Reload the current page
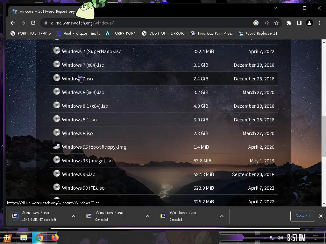 pos(33,23)
